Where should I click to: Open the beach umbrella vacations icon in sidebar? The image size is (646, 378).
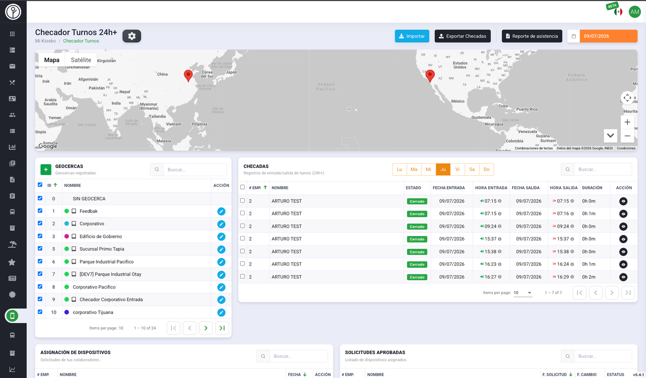click(12, 244)
